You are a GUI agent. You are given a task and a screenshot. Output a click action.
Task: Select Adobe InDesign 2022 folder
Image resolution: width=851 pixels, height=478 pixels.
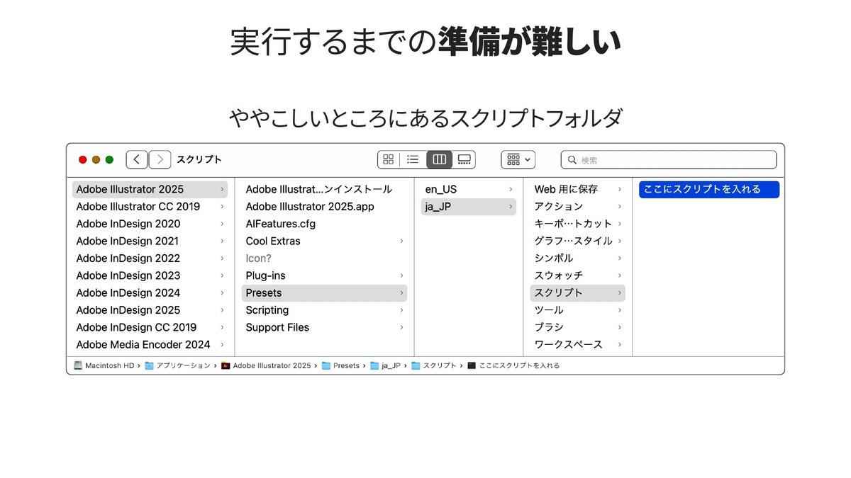(150, 258)
